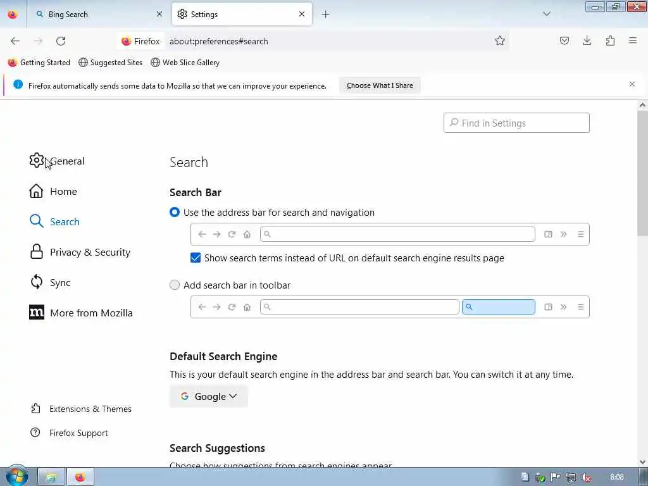This screenshot has width=648, height=486.
Task: Click the document tray icon
Action: 525,477
